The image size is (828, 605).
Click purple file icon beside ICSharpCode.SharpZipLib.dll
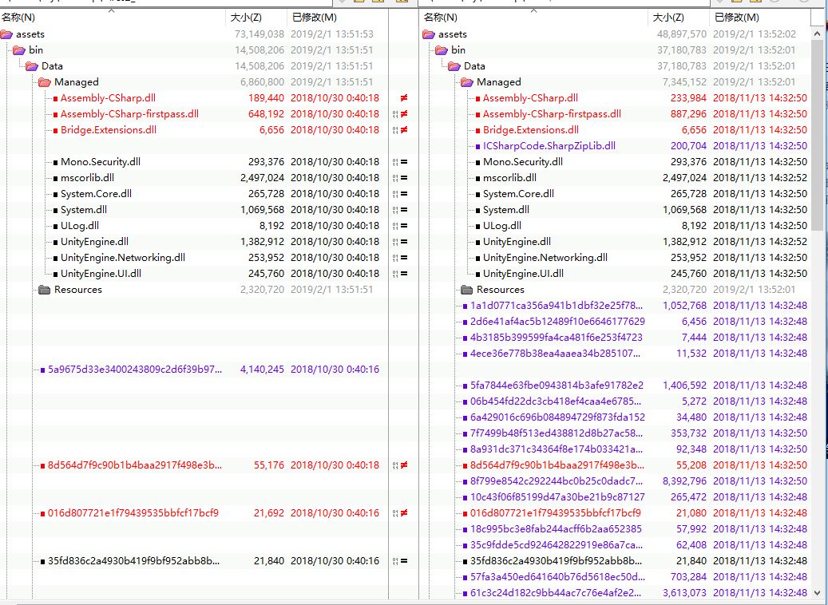click(477, 146)
